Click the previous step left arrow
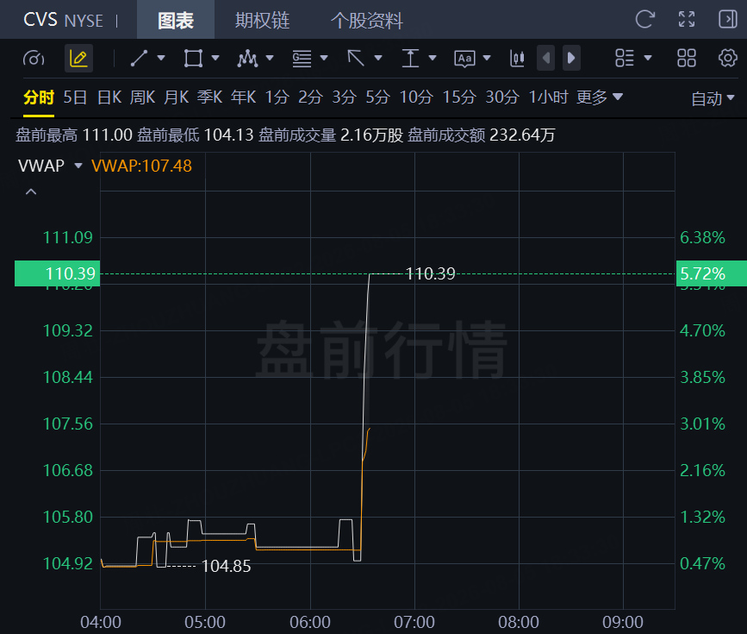747x634 pixels. tap(546, 58)
